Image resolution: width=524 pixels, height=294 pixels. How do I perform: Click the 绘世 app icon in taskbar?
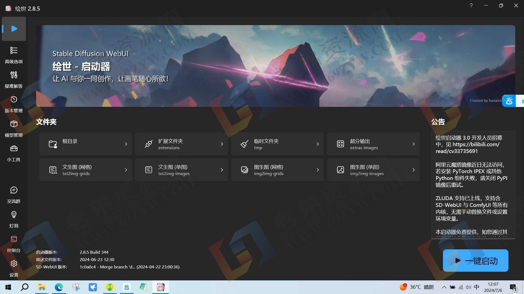(x=160, y=287)
